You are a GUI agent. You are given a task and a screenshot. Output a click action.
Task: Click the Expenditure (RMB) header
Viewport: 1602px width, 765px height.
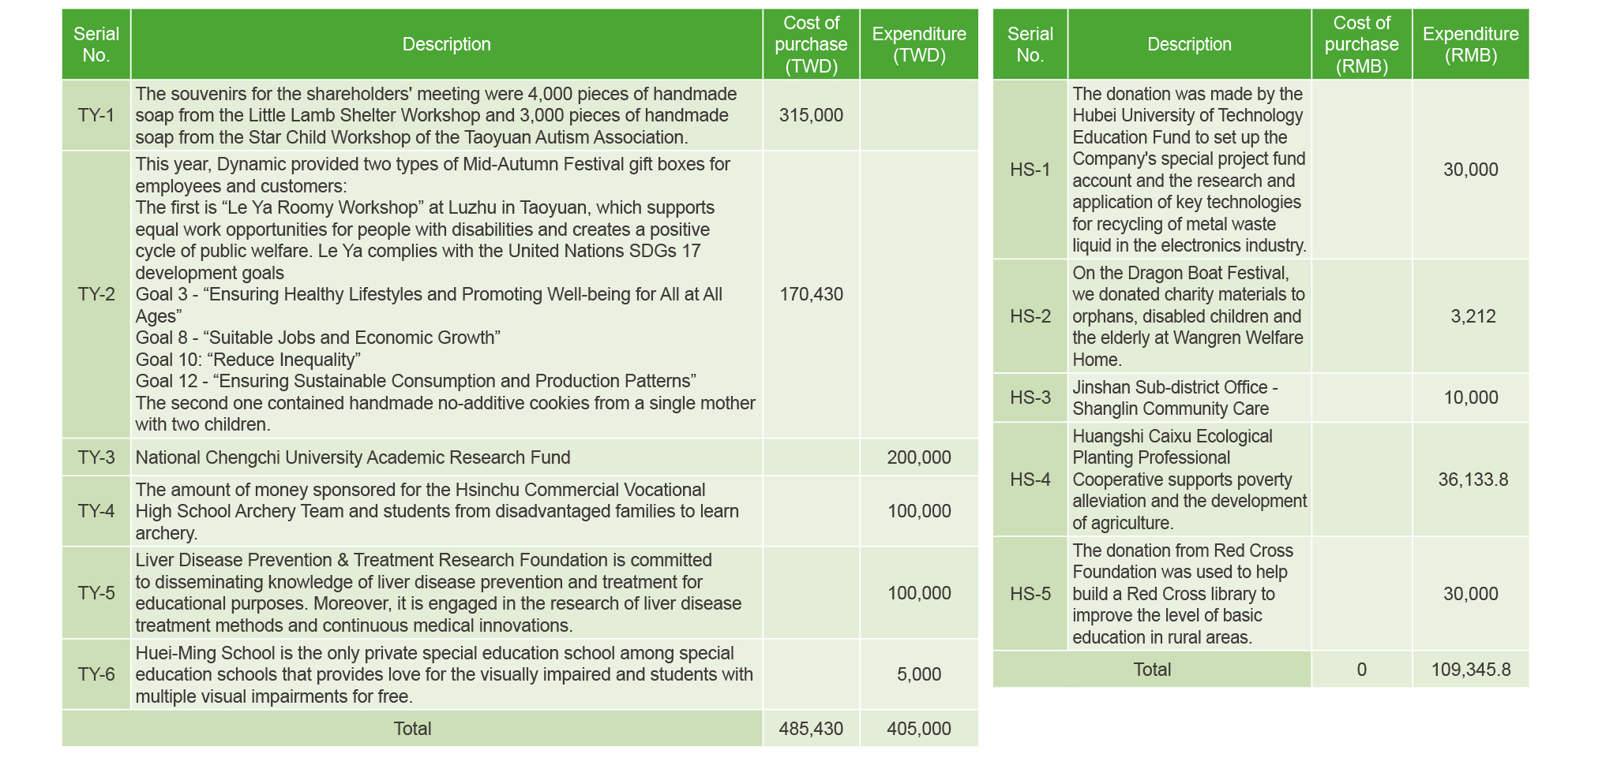1471,44
